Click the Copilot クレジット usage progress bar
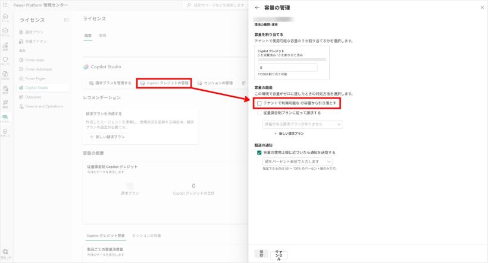This screenshot has height=263, width=488. tap(292, 59)
